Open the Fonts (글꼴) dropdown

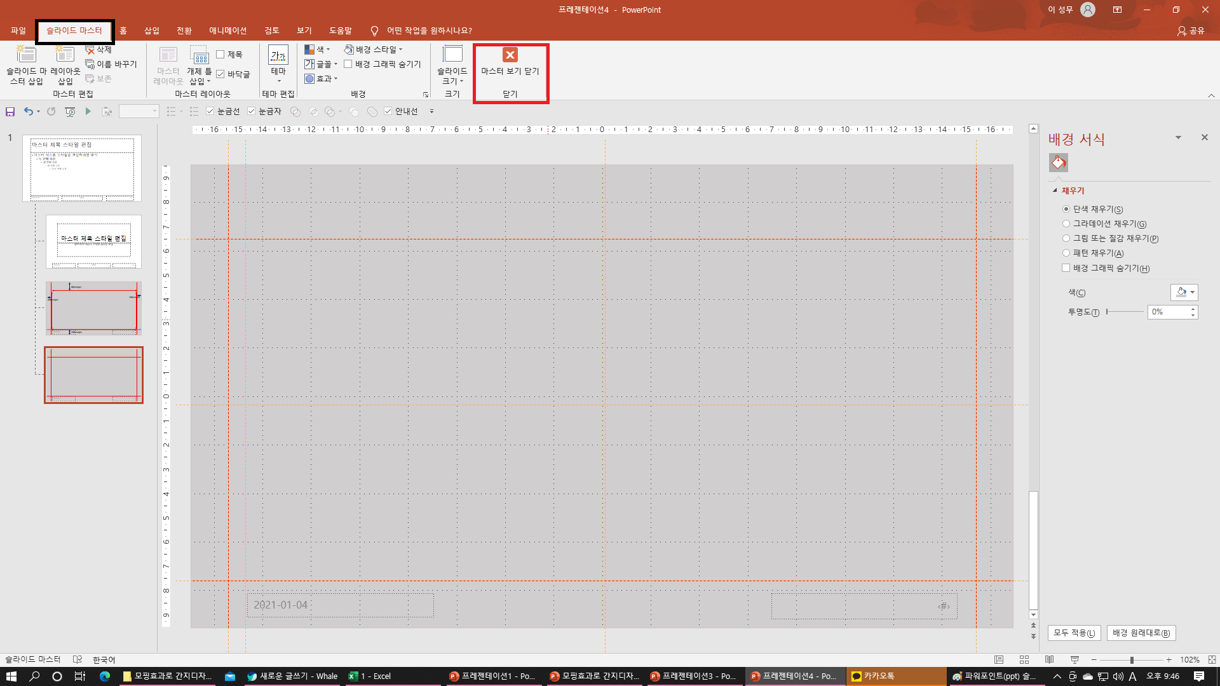click(321, 64)
